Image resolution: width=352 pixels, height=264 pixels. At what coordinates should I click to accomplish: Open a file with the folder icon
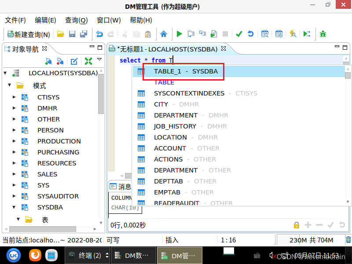pos(60,34)
